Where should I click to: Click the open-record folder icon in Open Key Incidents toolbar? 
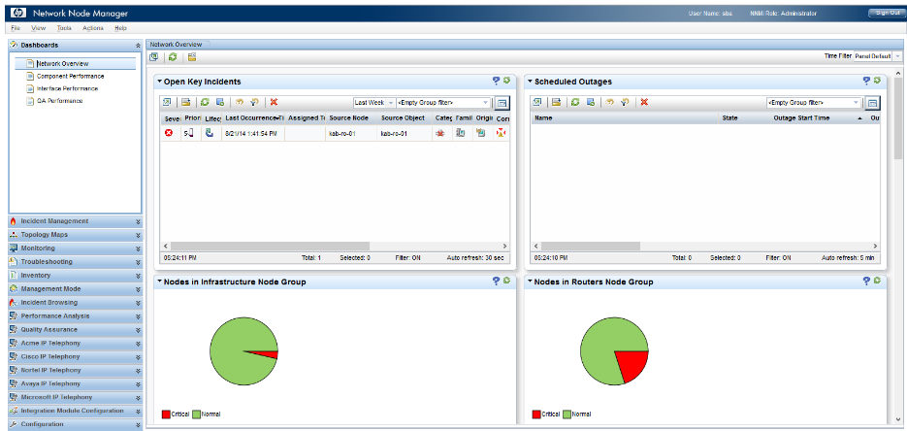click(x=185, y=102)
